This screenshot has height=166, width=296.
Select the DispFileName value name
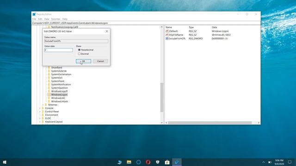[176, 35]
